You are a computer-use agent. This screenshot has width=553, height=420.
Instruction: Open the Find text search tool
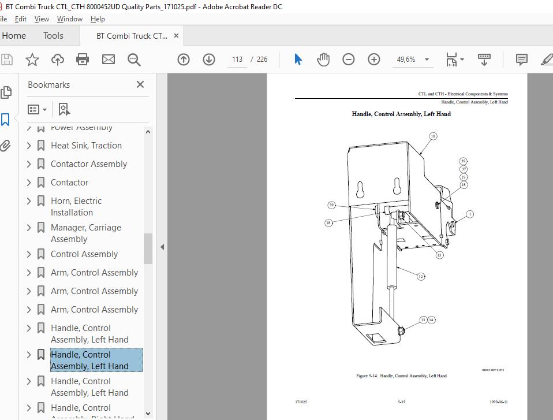(x=134, y=60)
